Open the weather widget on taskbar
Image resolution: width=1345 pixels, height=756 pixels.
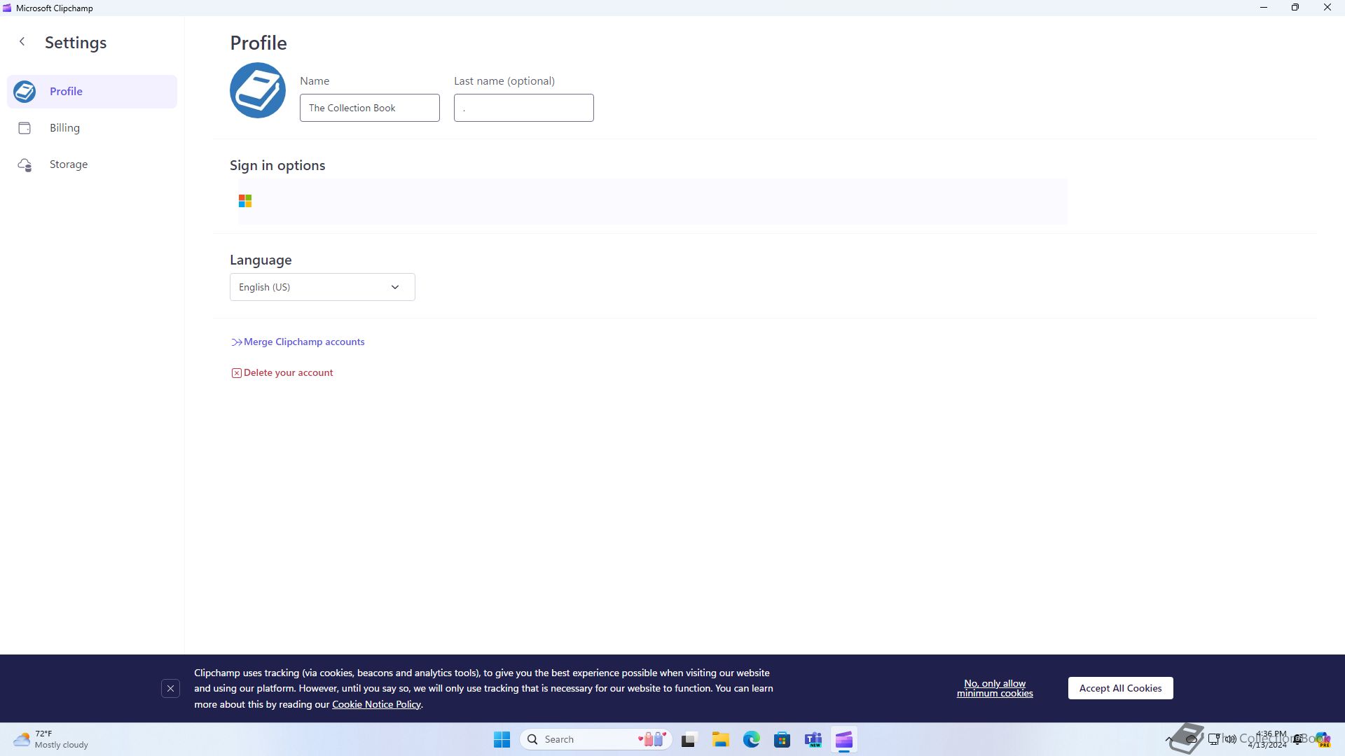[52, 739]
